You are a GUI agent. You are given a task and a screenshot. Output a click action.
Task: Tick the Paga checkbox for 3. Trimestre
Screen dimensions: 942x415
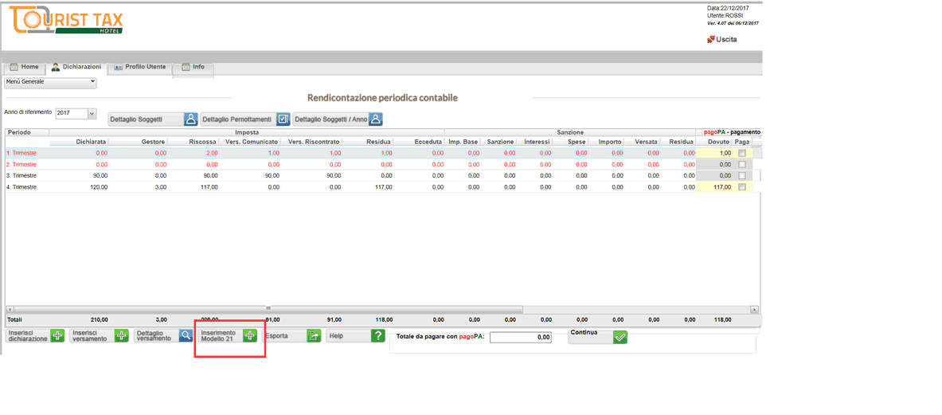[742, 176]
